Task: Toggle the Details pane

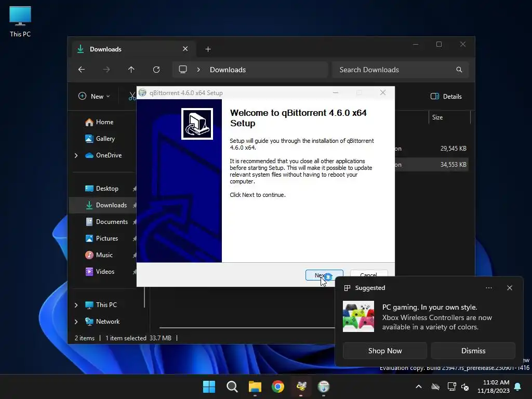Action: [446, 96]
